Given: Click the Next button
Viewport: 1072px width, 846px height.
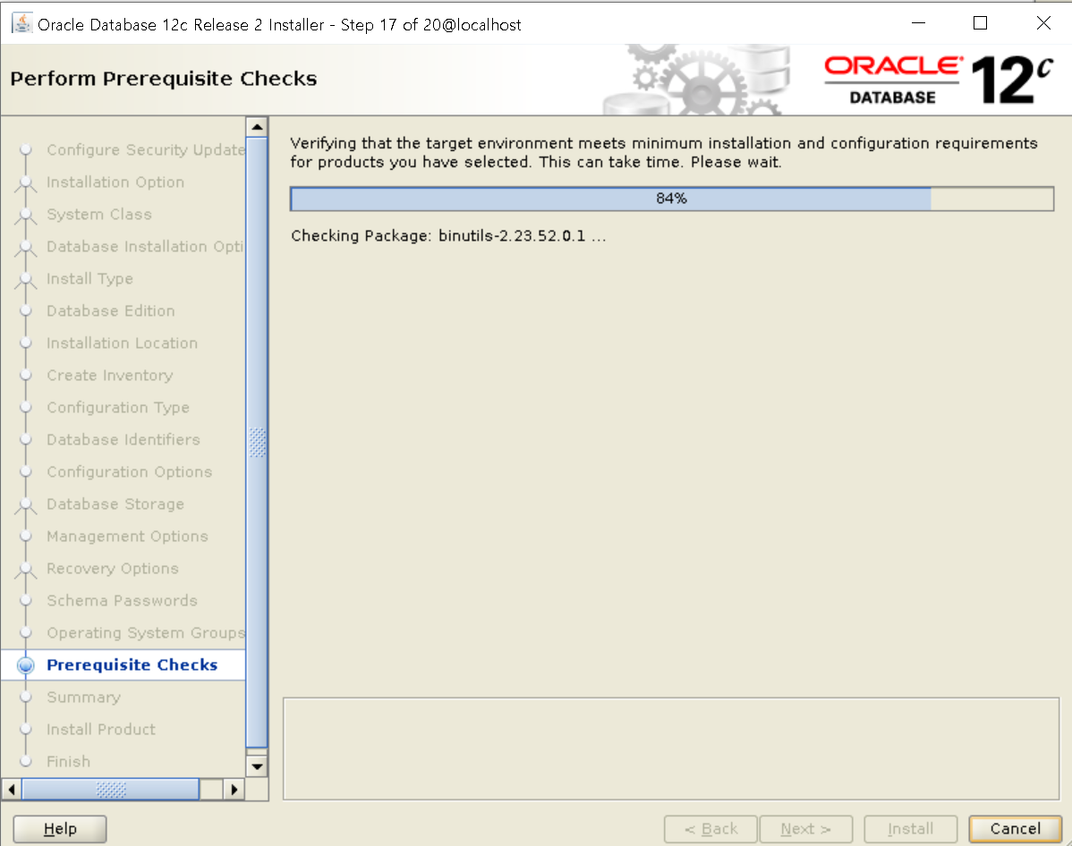Looking at the screenshot, I should pyautogui.click(x=805, y=829).
